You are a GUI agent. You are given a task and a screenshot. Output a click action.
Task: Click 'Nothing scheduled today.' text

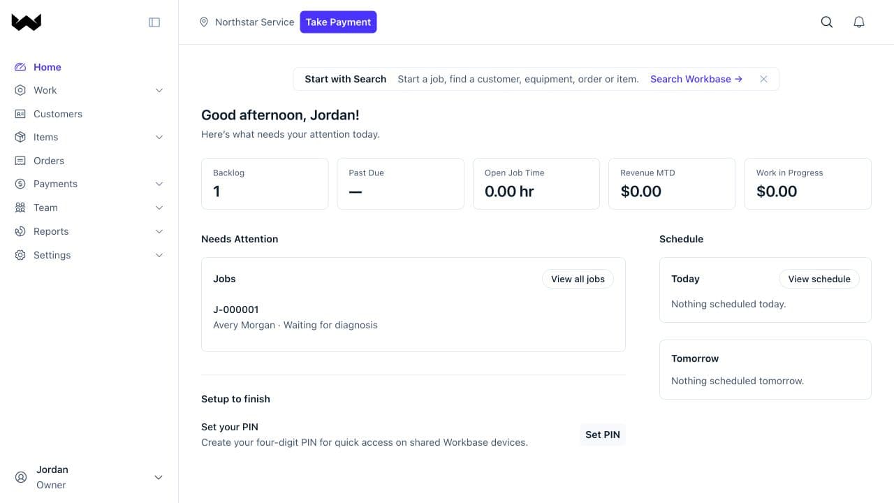(x=728, y=304)
